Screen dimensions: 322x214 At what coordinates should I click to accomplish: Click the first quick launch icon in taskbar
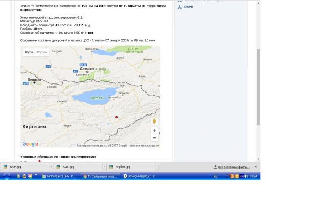coord(18,176)
